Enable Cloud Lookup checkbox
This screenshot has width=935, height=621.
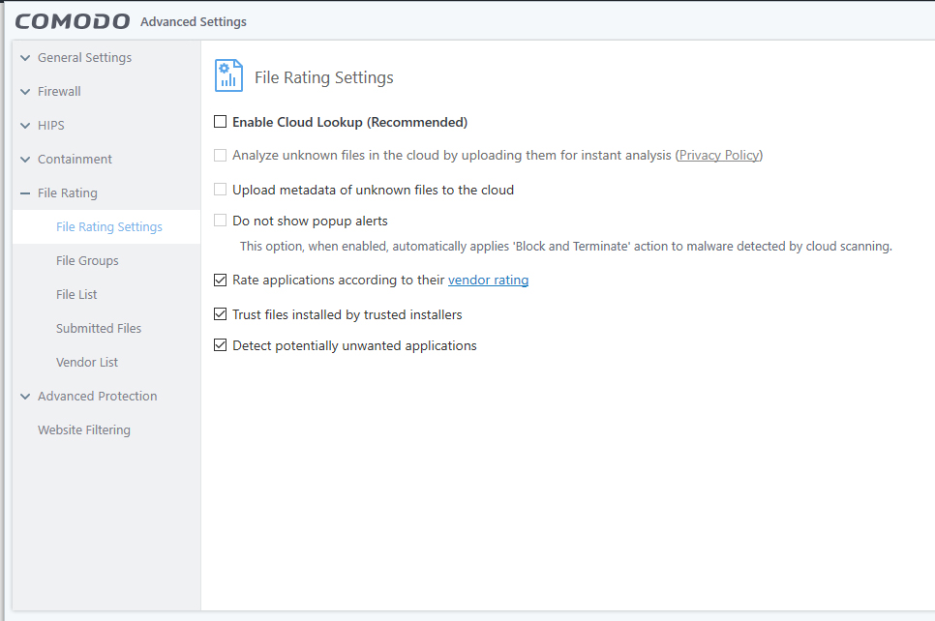221,122
